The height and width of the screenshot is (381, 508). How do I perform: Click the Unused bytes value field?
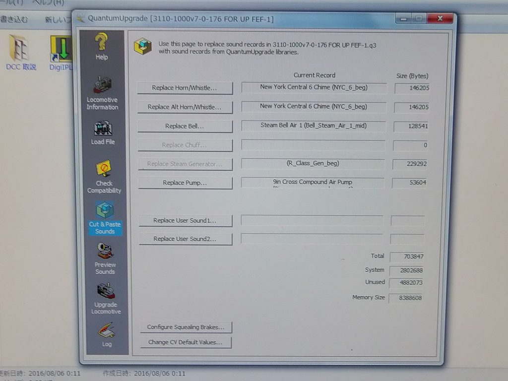pyautogui.click(x=406, y=283)
